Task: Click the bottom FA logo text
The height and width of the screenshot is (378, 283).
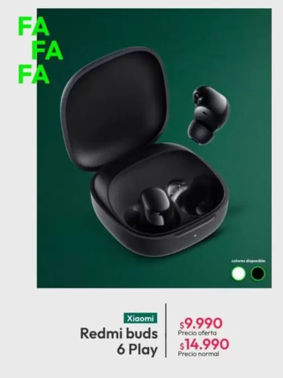Action: coord(33,75)
